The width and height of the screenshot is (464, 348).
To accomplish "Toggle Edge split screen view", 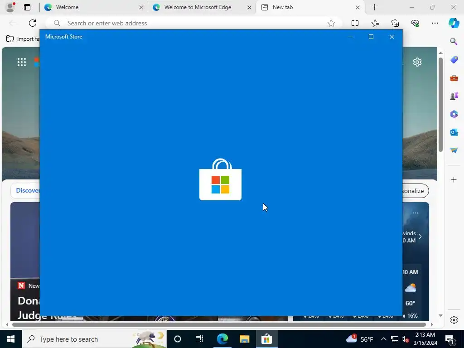I will (355, 23).
